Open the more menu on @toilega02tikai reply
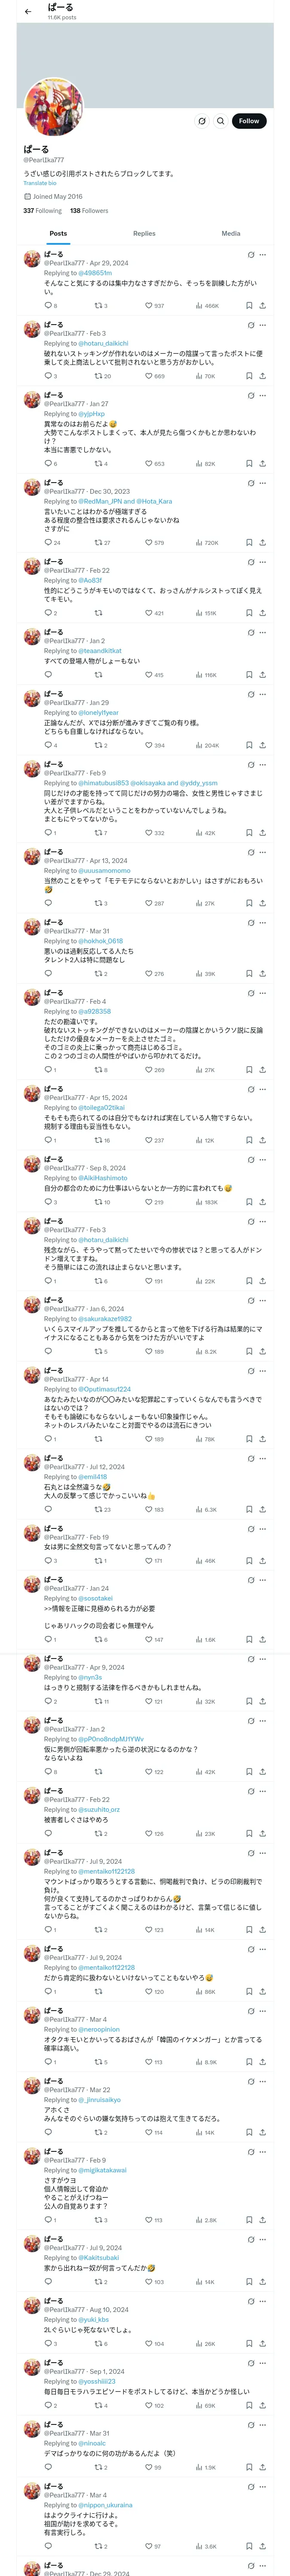 click(x=263, y=1089)
